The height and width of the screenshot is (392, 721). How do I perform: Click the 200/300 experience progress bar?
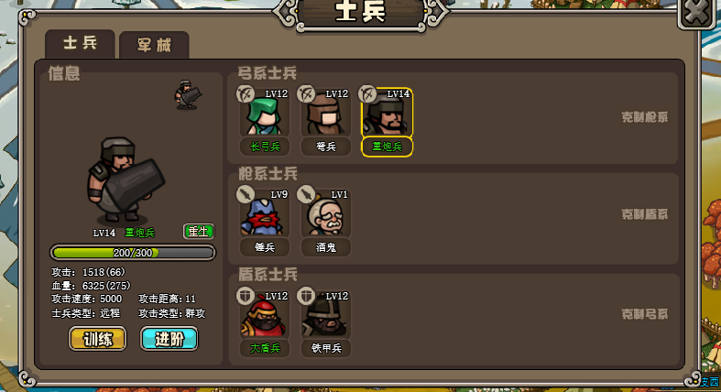coord(133,253)
